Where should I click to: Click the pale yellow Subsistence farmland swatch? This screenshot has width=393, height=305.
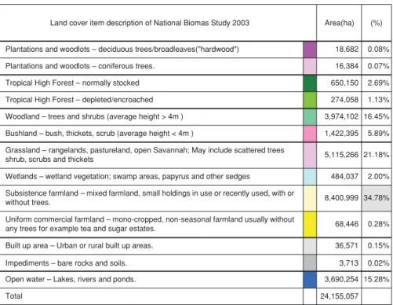(x=310, y=198)
